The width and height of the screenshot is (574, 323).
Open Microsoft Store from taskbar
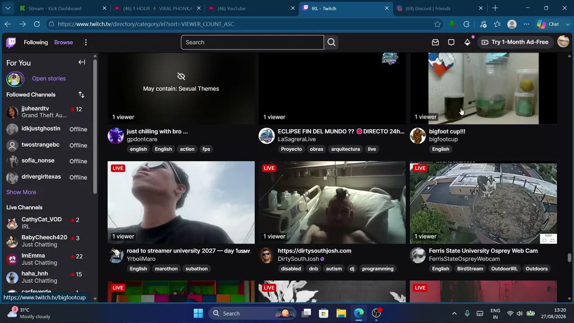pyautogui.click(x=323, y=313)
